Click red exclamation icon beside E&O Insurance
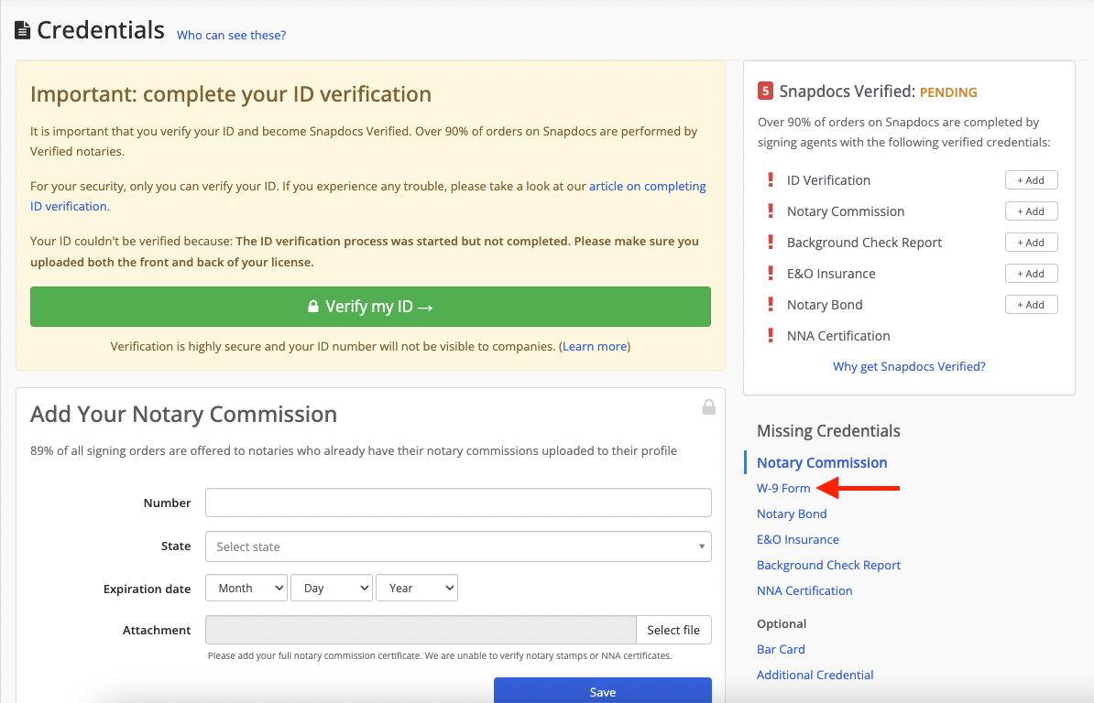The width and height of the screenshot is (1094, 703). [771, 274]
